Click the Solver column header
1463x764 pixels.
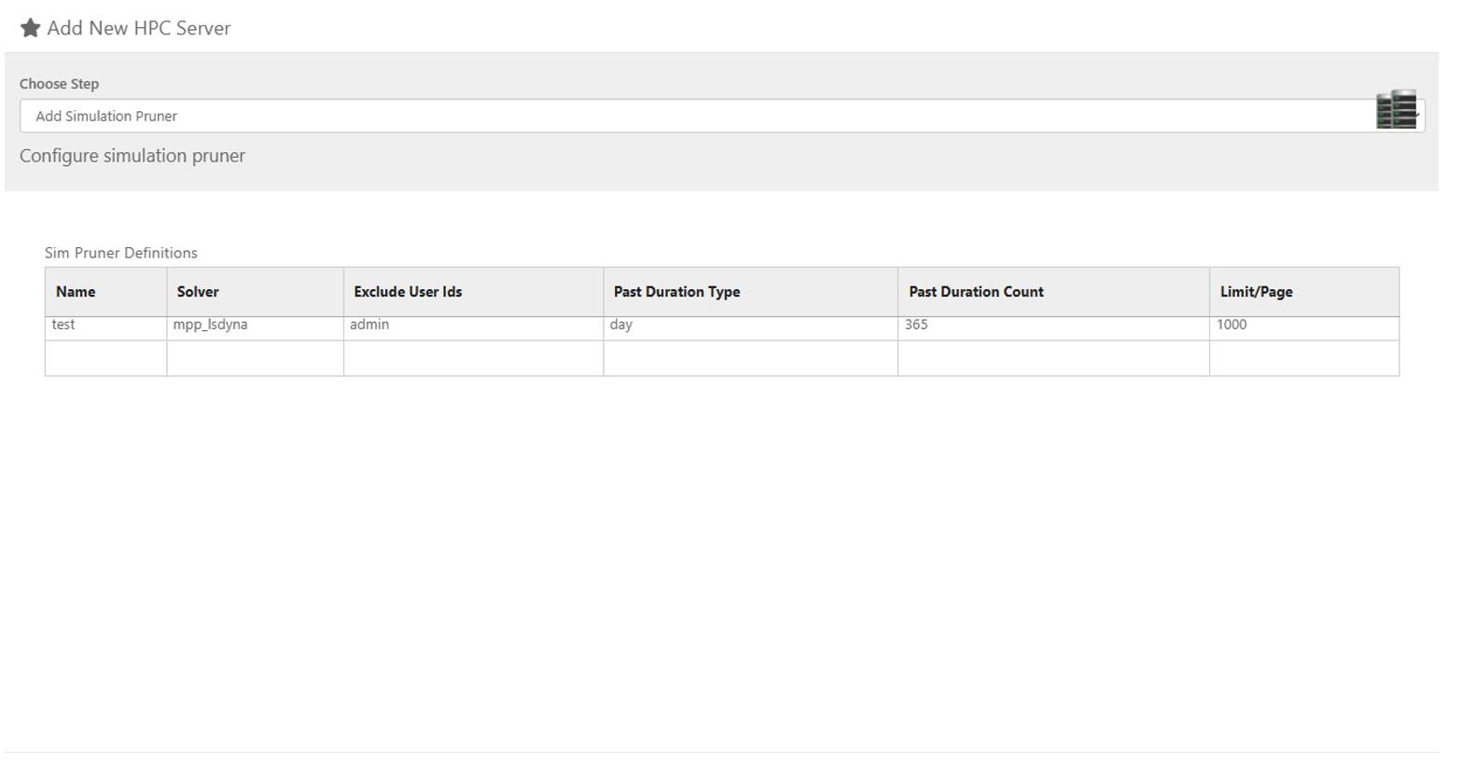pos(198,292)
